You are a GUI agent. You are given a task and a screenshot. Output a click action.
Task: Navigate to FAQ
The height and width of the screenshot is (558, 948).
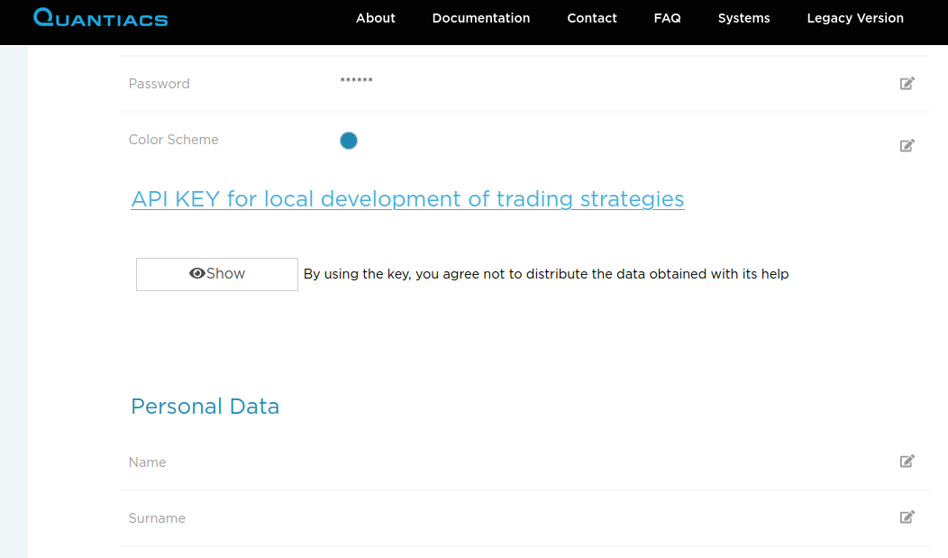pyautogui.click(x=667, y=18)
